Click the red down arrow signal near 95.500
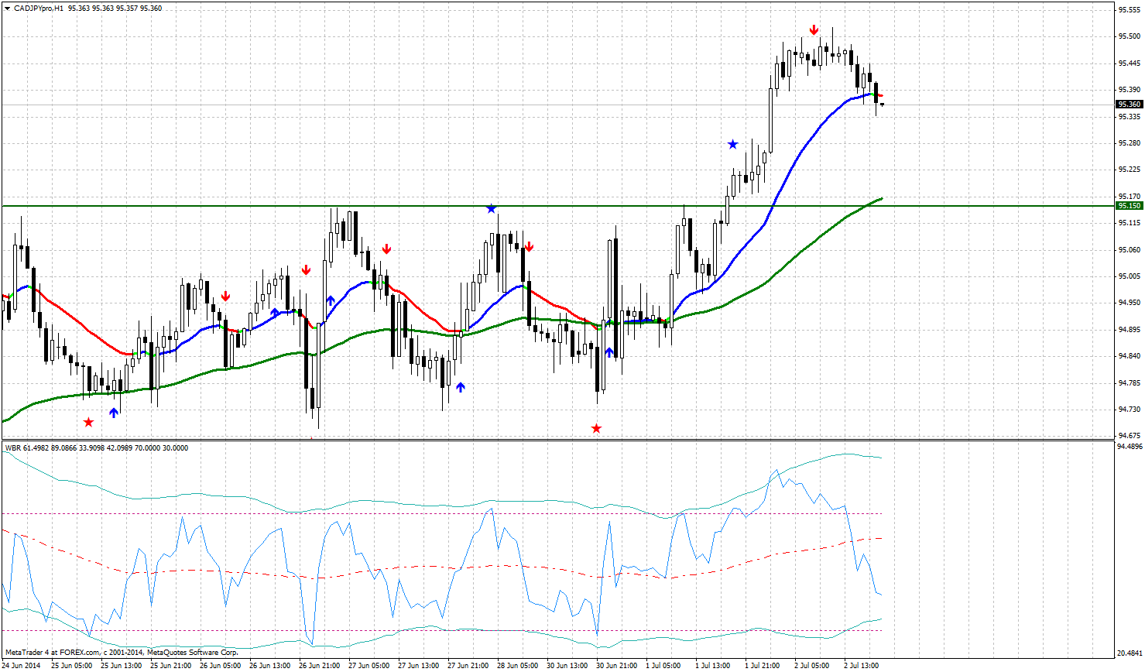1145x672 pixels. point(813,29)
